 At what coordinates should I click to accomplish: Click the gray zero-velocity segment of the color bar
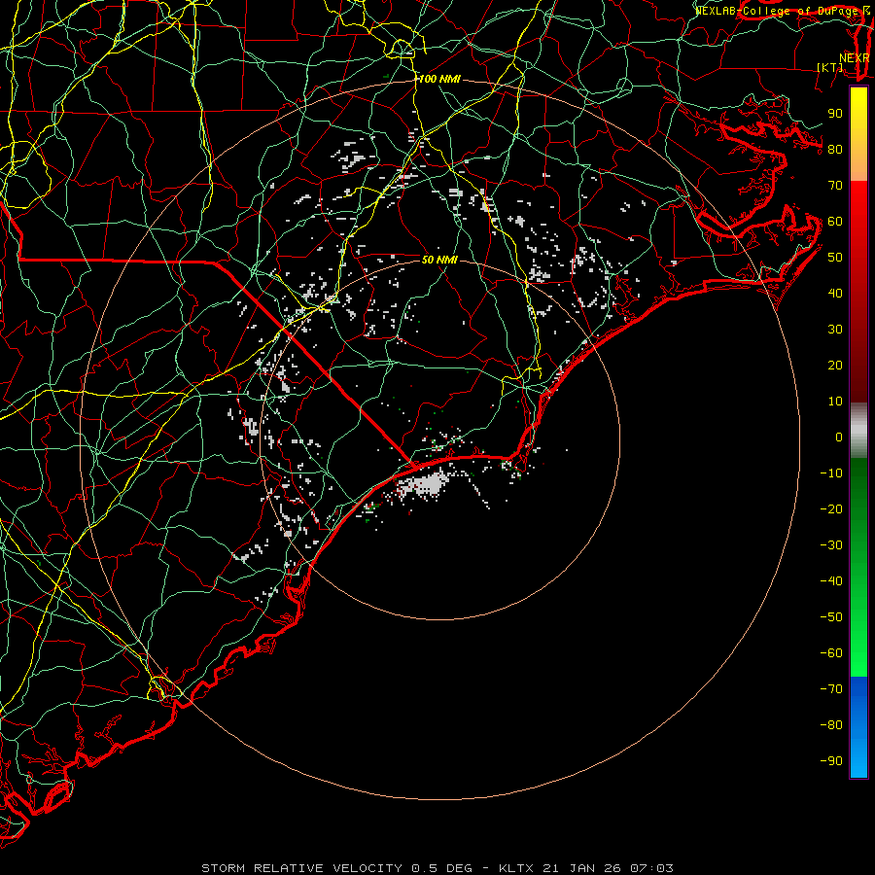pos(858,431)
